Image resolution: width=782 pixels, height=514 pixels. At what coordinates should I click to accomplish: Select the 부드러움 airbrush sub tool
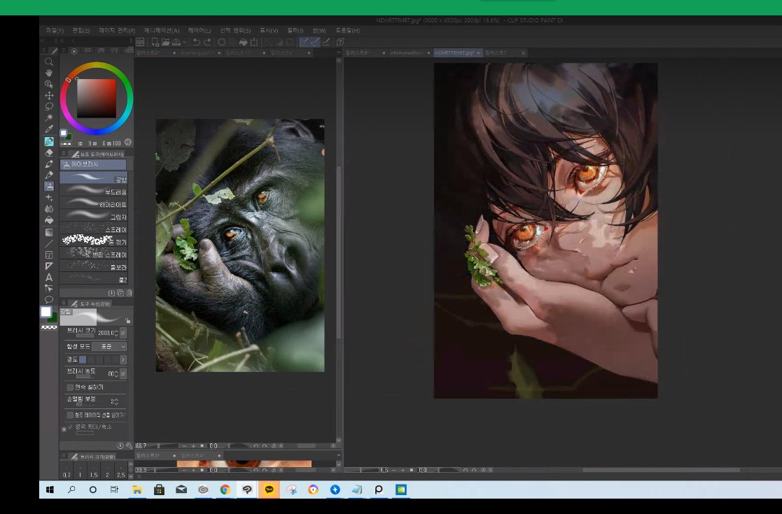[94, 191]
